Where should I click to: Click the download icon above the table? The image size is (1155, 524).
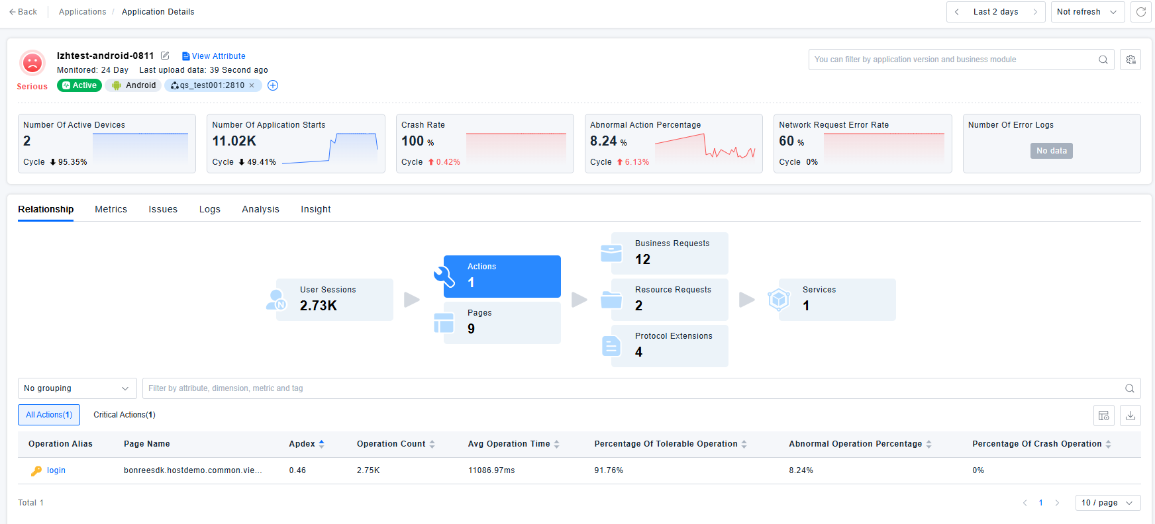click(1130, 415)
